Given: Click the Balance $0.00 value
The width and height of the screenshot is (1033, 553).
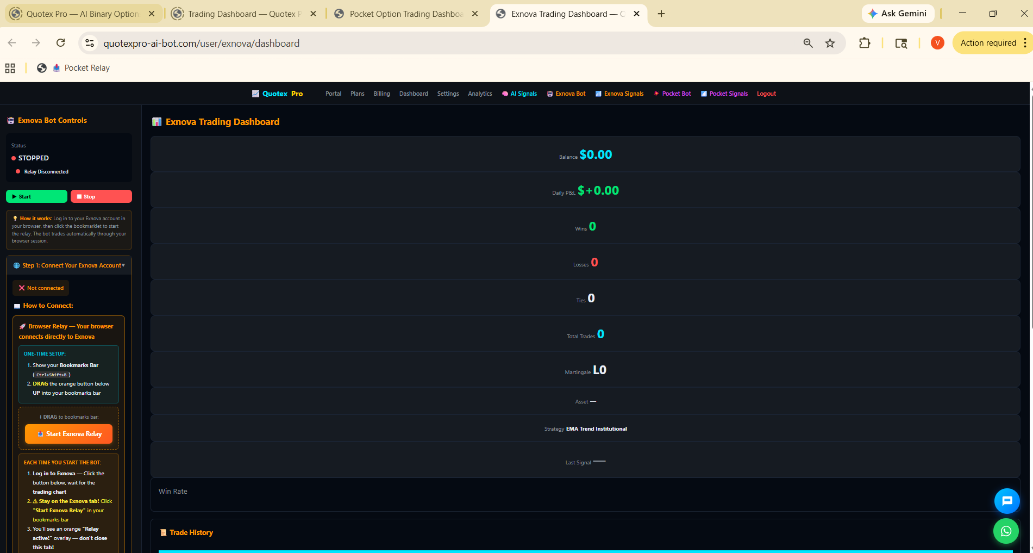Looking at the screenshot, I should point(596,154).
